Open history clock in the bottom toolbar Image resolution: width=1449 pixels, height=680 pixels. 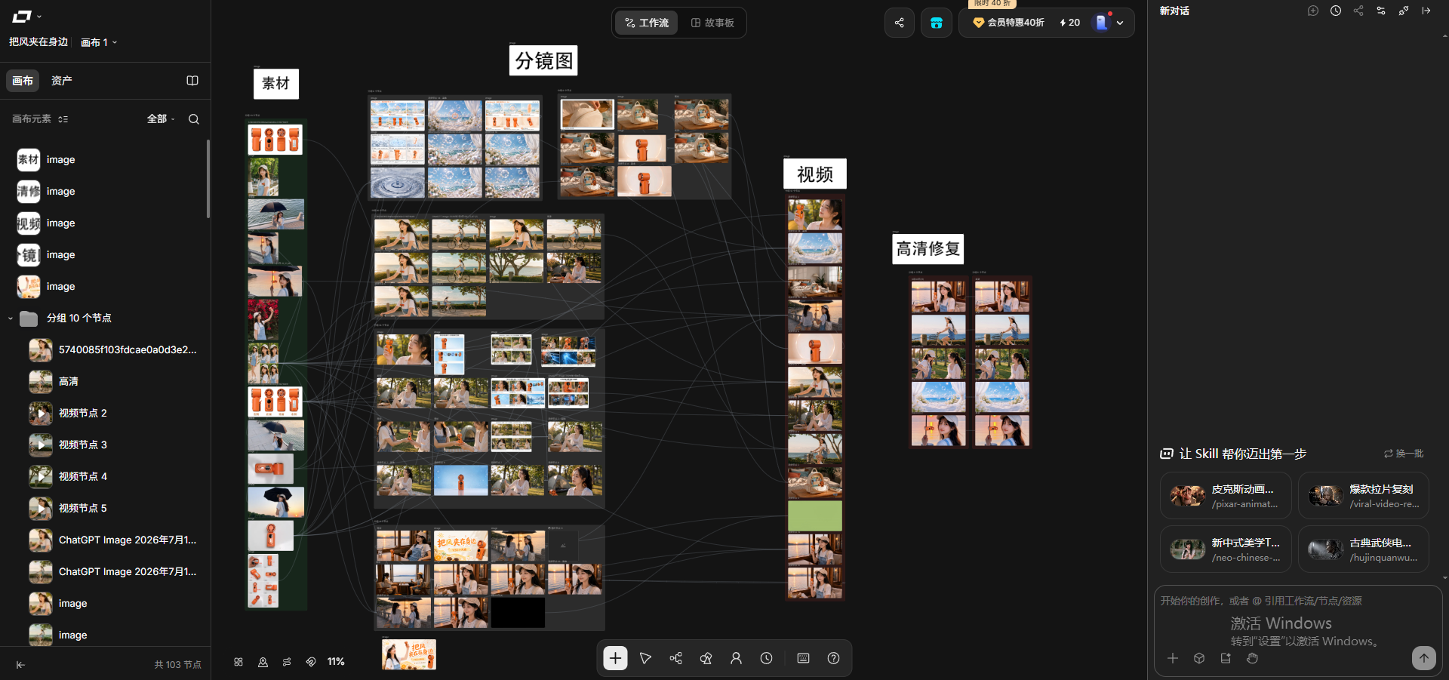click(766, 658)
